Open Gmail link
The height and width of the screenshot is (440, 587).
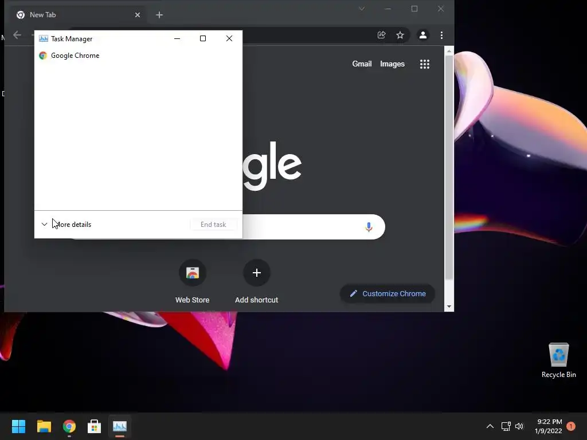pos(362,64)
